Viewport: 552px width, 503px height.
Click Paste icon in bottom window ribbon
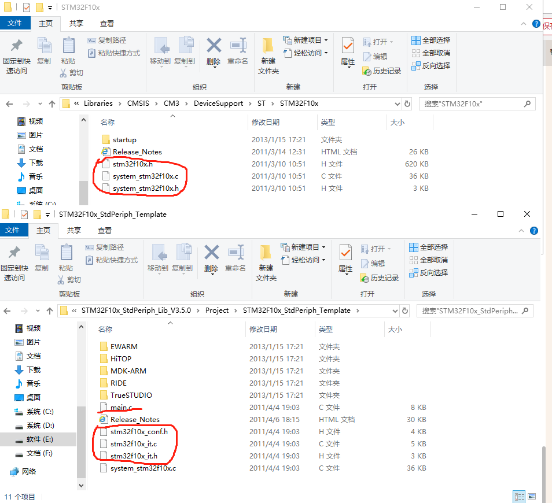coord(66,257)
